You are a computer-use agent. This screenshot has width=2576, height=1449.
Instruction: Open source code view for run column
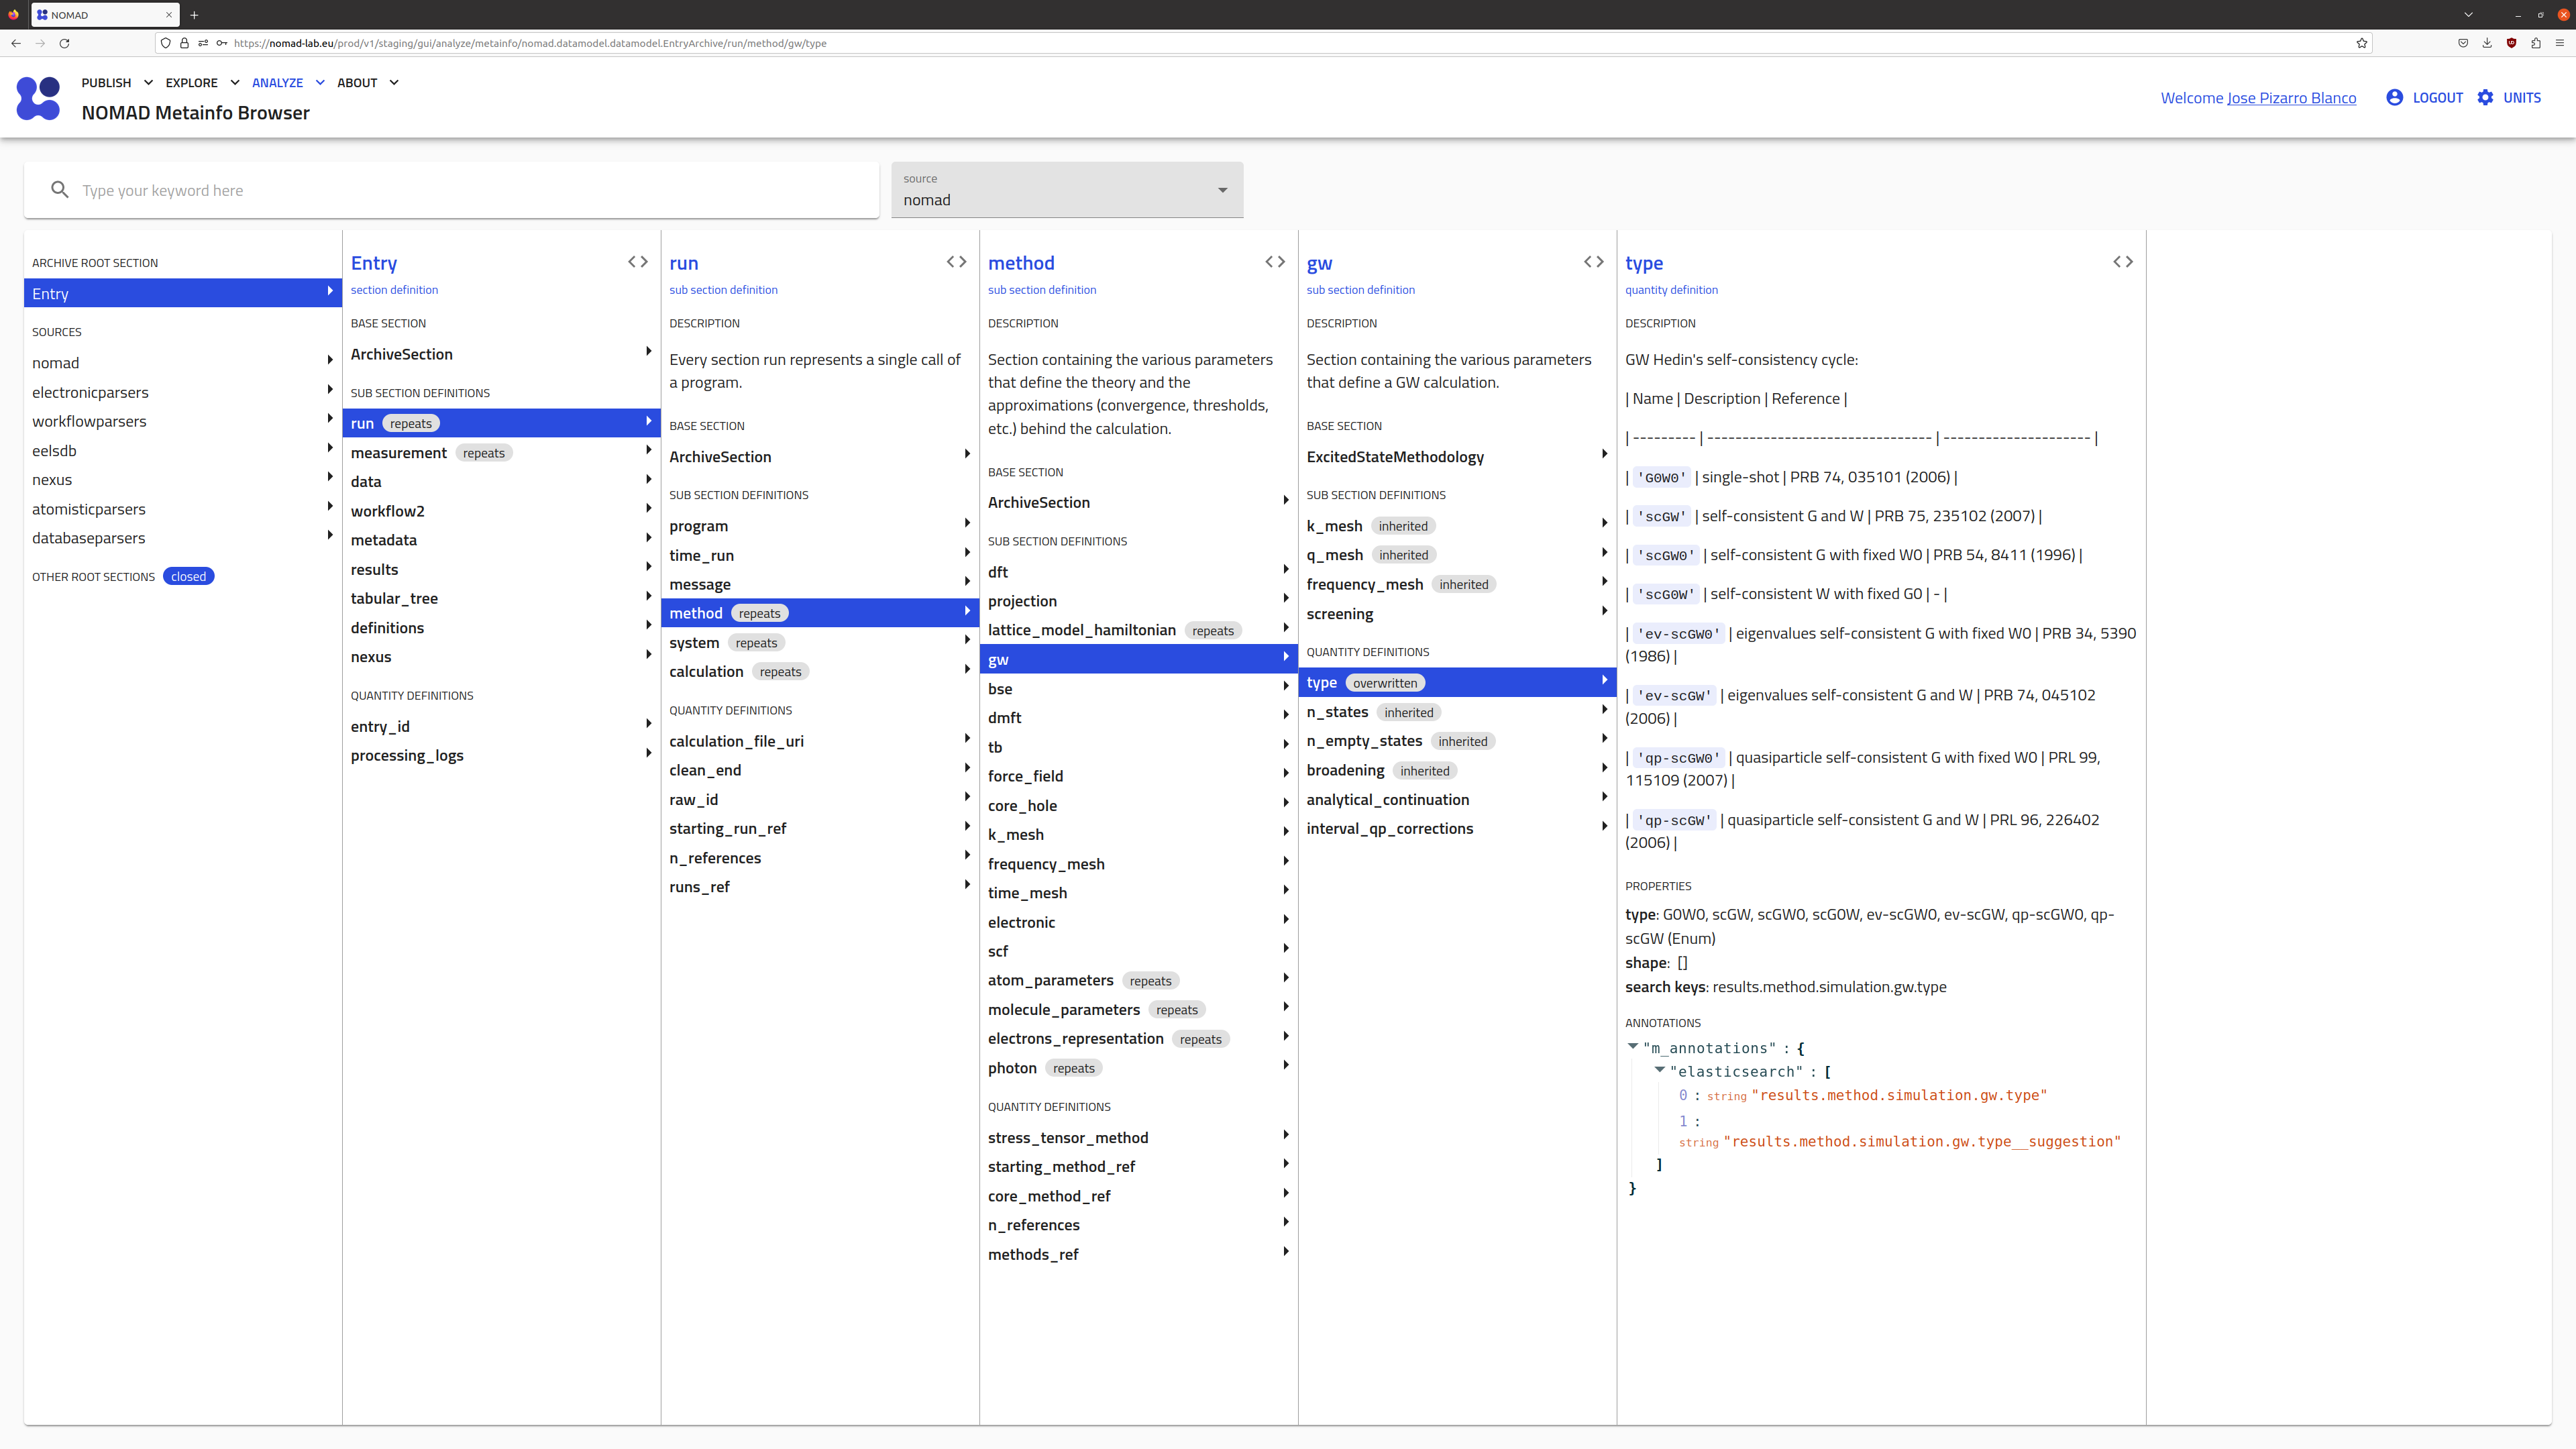coord(956,262)
